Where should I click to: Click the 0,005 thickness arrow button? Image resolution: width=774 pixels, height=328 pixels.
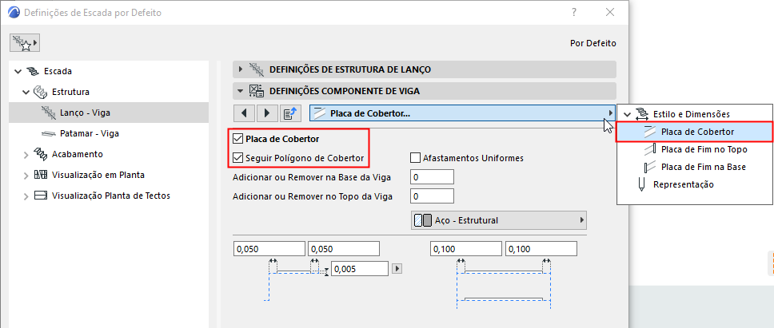pyautogui.click(x=396, y=269)
